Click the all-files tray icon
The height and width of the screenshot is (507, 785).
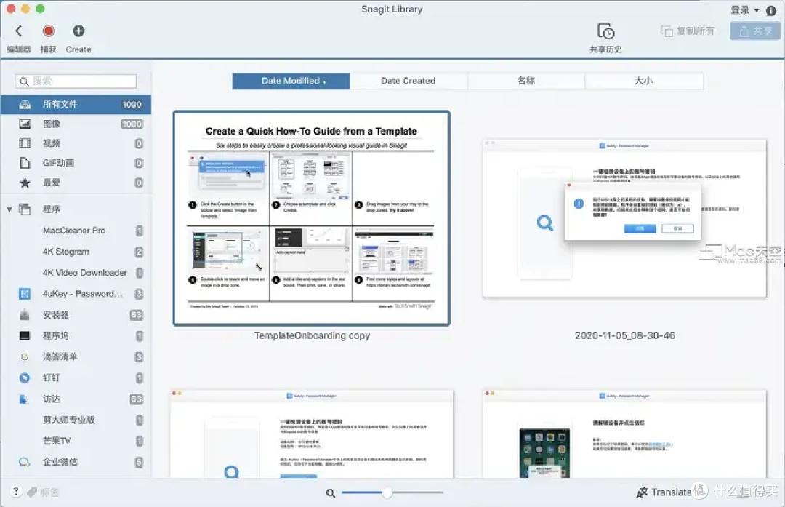[25, 104]
